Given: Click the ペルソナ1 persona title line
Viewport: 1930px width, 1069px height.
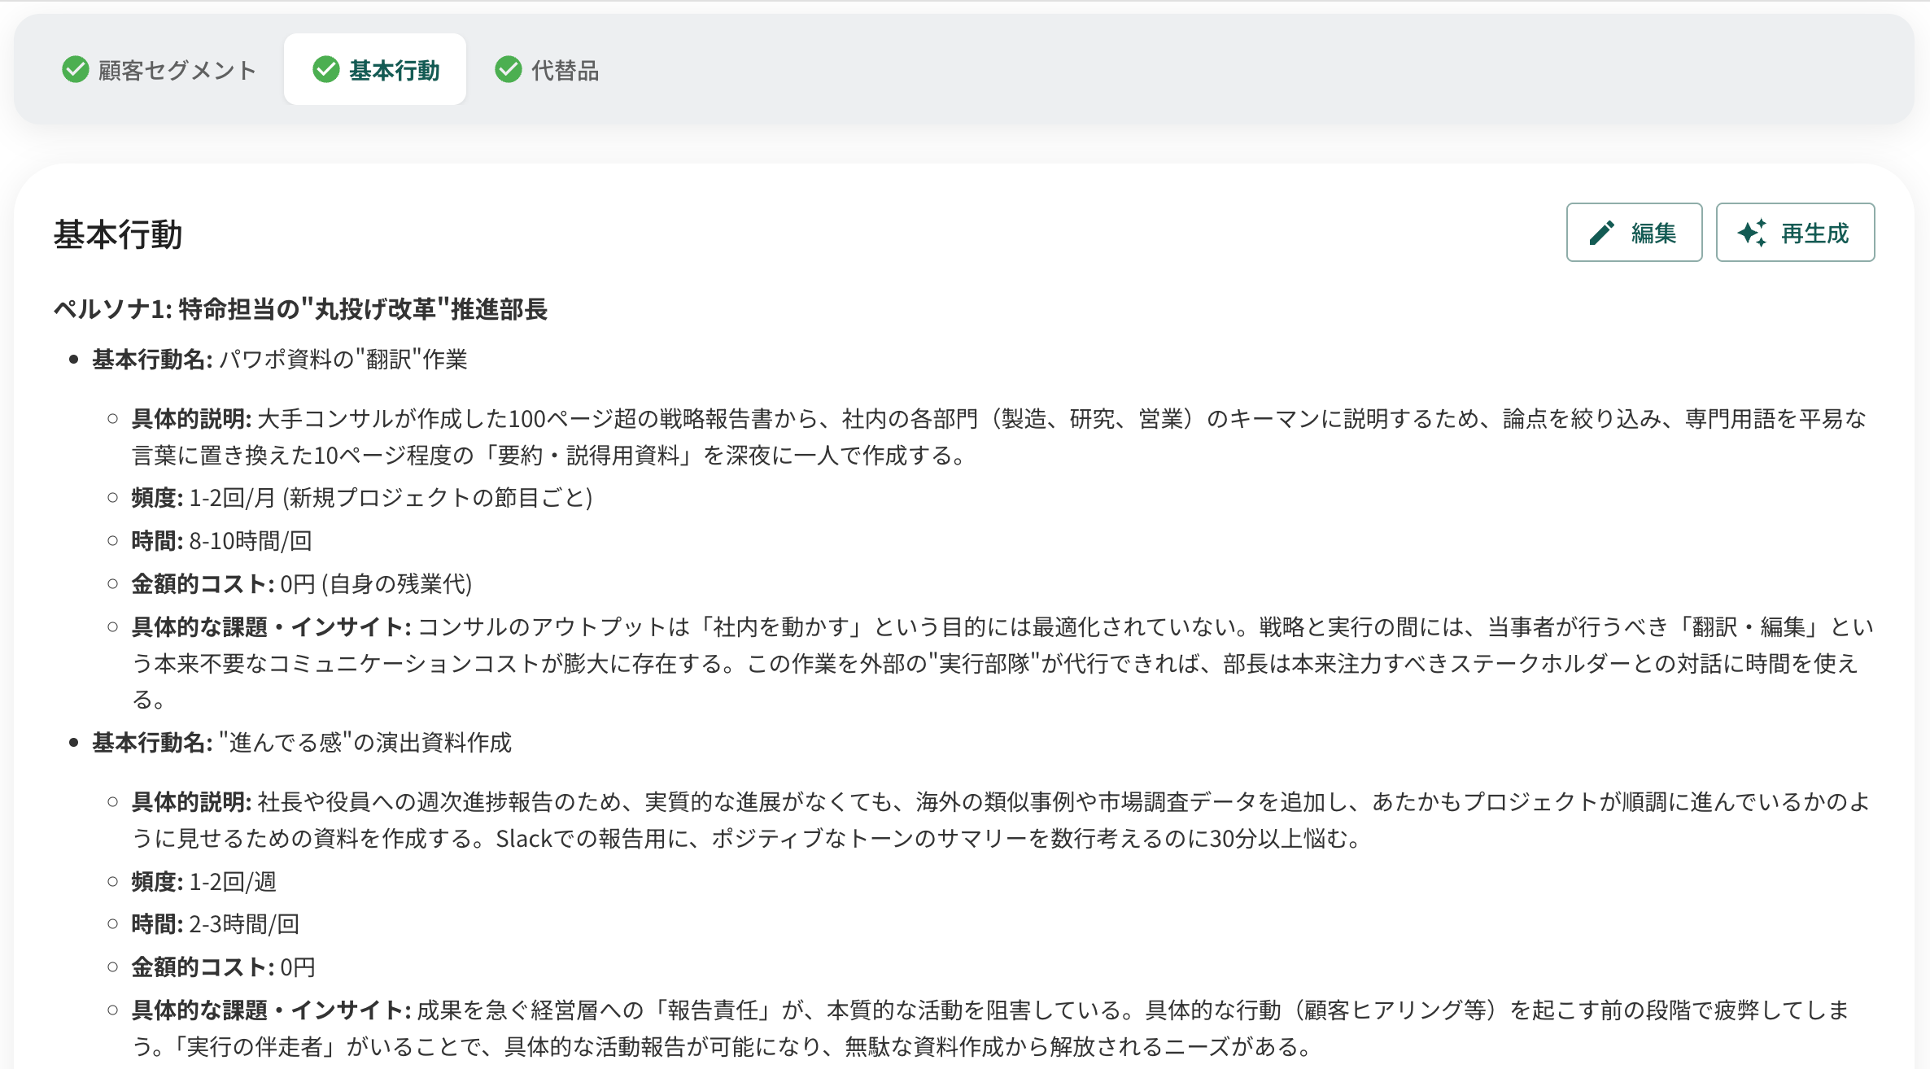Looking at the screenshot, I should pyautogui.click(x=300, y=309).
